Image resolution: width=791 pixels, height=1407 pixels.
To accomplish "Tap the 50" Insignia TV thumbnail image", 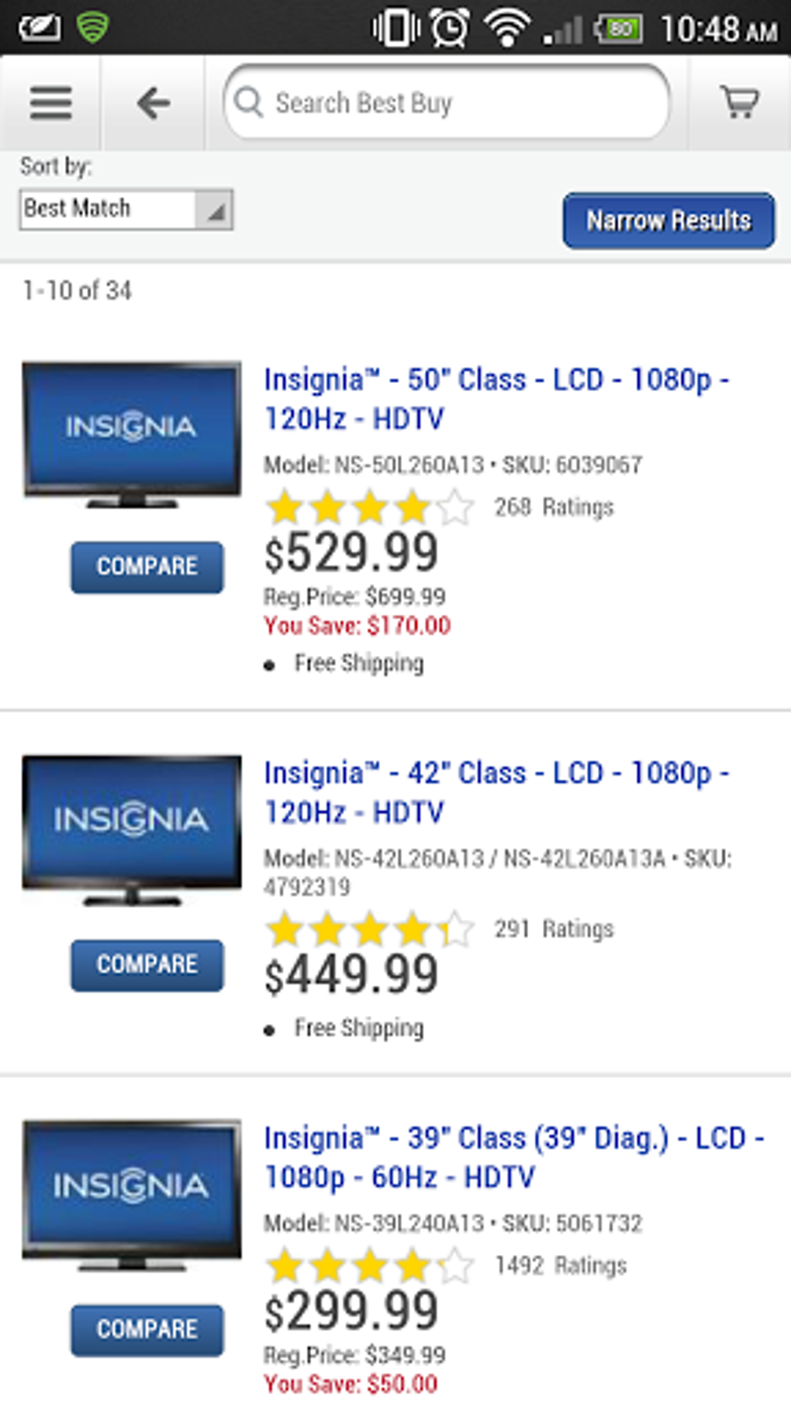I will (x=132, y=433).
